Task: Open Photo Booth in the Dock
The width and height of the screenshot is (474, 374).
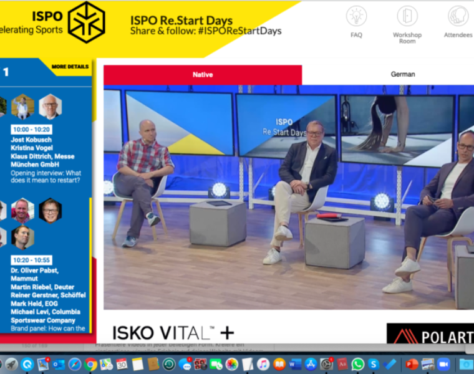Action: point(200,364)
